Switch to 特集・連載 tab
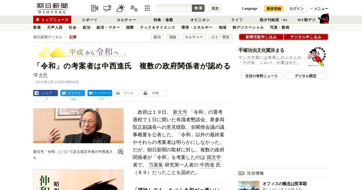Image resolution: width=362 pixels, height=190 pixels. tap(163, 20)
